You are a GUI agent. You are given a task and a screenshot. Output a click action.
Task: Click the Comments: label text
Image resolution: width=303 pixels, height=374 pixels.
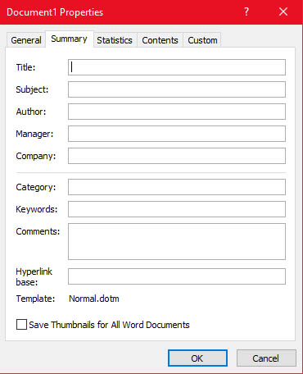click(x=38, y=231)
